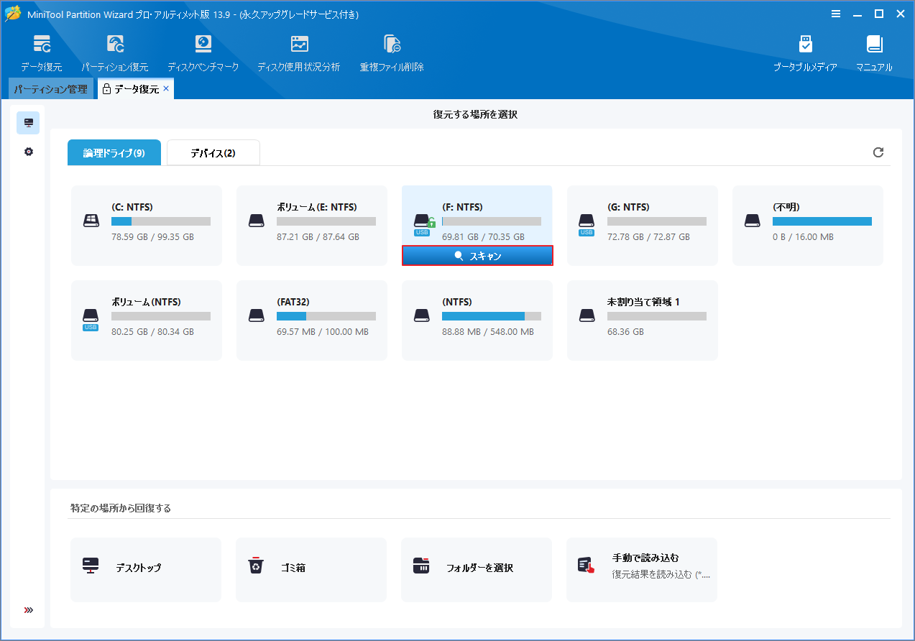Select the (G: NTFS) USB drive icon
Viewport: 915px width, 641px height.
[x=587, y=224]
